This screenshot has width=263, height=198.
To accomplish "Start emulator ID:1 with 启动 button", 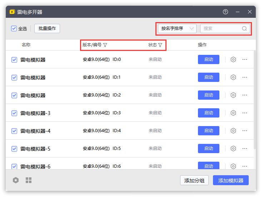I will coord(208,77).
